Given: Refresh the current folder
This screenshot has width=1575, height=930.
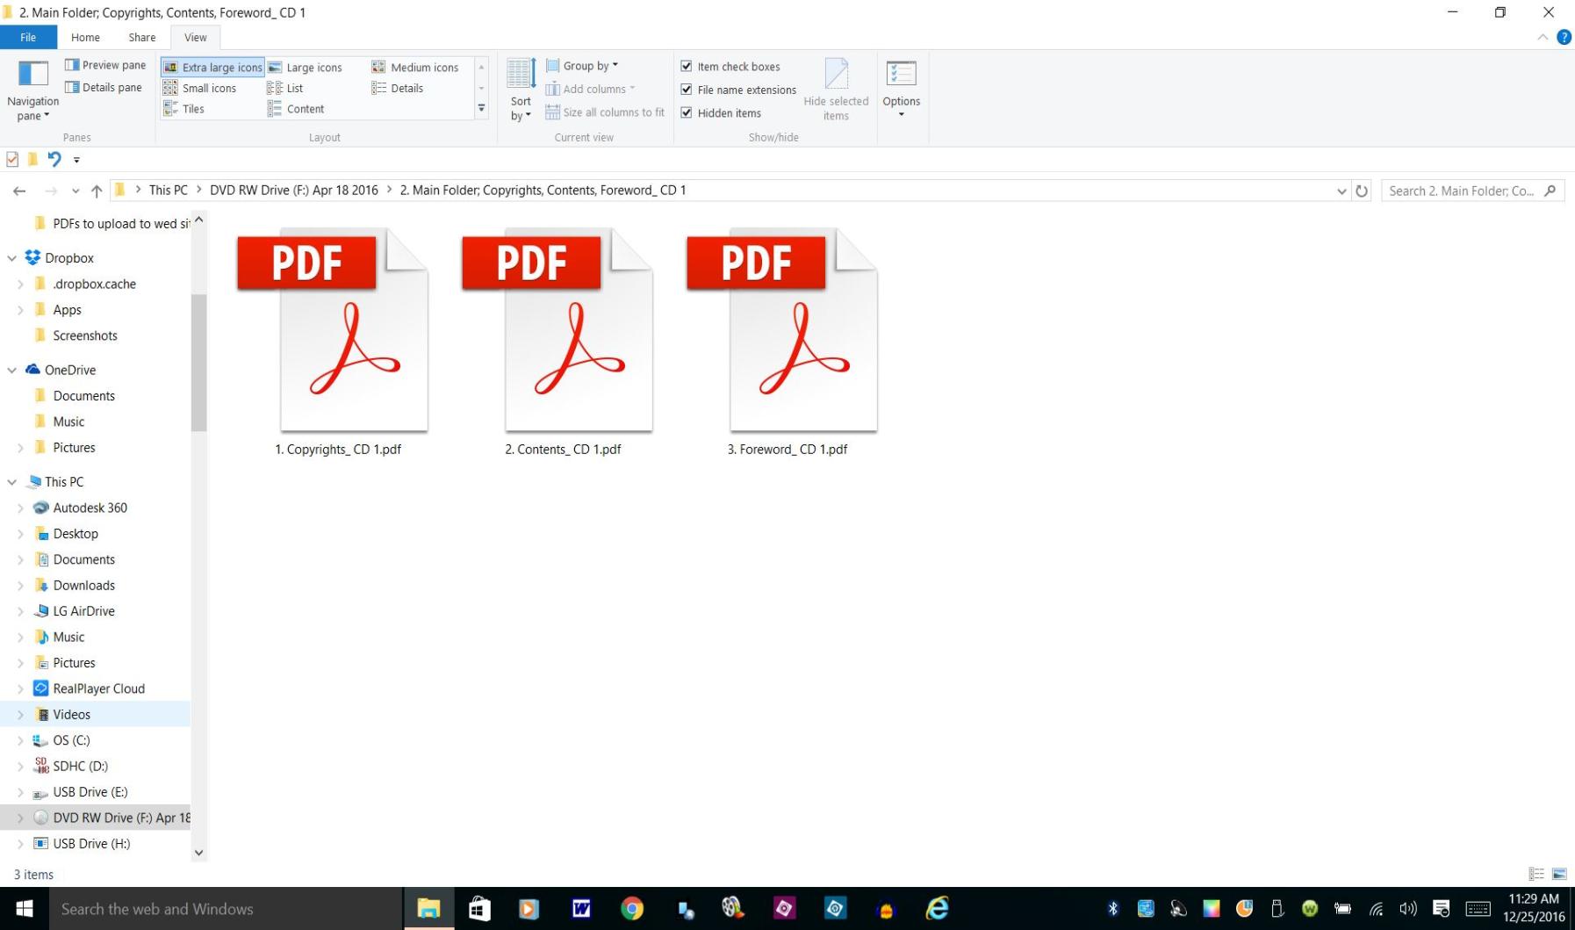Looking at the screenshot, I should click(x=1362, y=191).
